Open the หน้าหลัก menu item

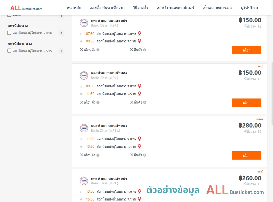point(74,8)
